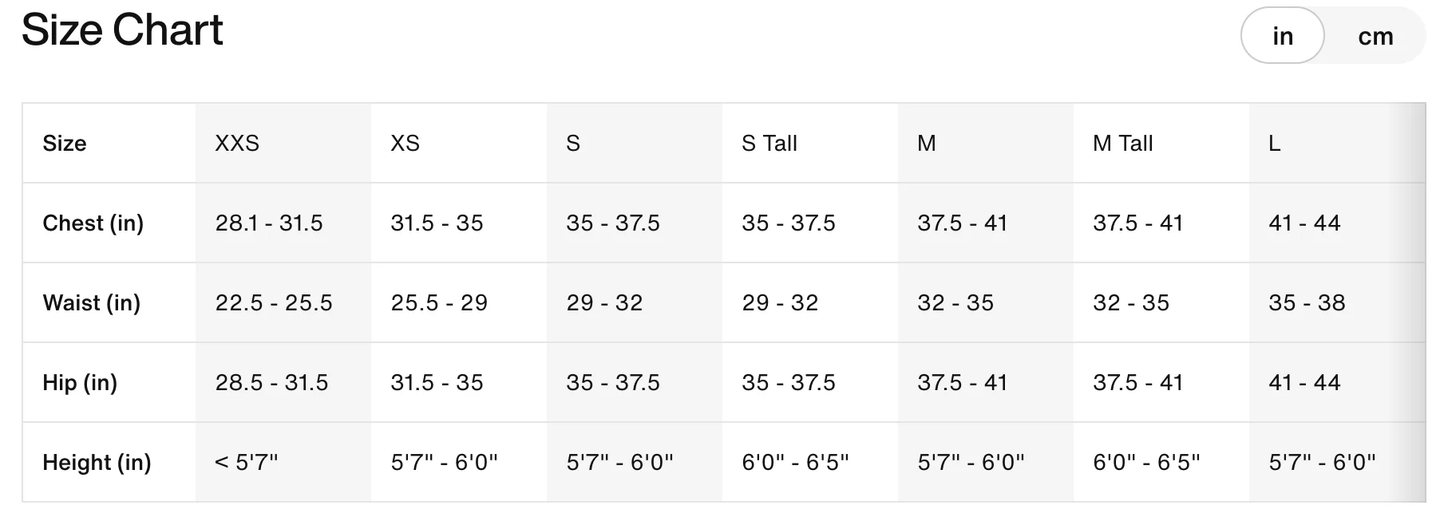Image resolution: width=1440 pixels, height=517 pixels.
Task: Click the L waist value 35 - 38
Action: pyautogui.click(x=1307, y=303)
